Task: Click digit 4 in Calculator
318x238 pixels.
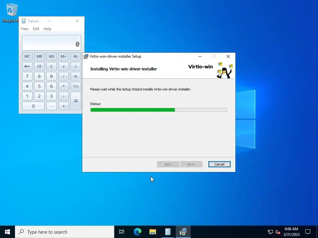Action: click(27, 86)
